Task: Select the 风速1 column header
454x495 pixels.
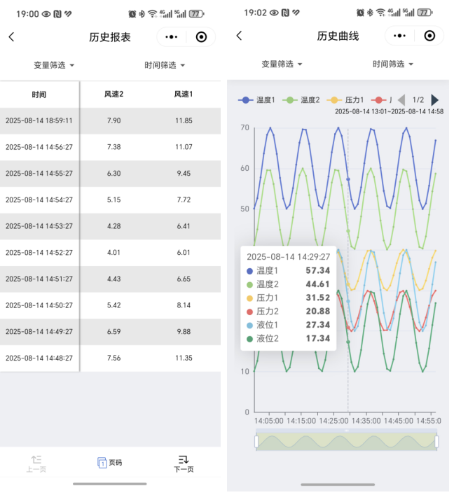Action: click(184, 94)
